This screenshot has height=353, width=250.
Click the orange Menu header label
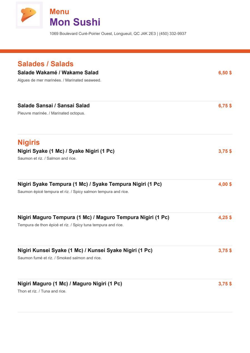pos(59,12)
